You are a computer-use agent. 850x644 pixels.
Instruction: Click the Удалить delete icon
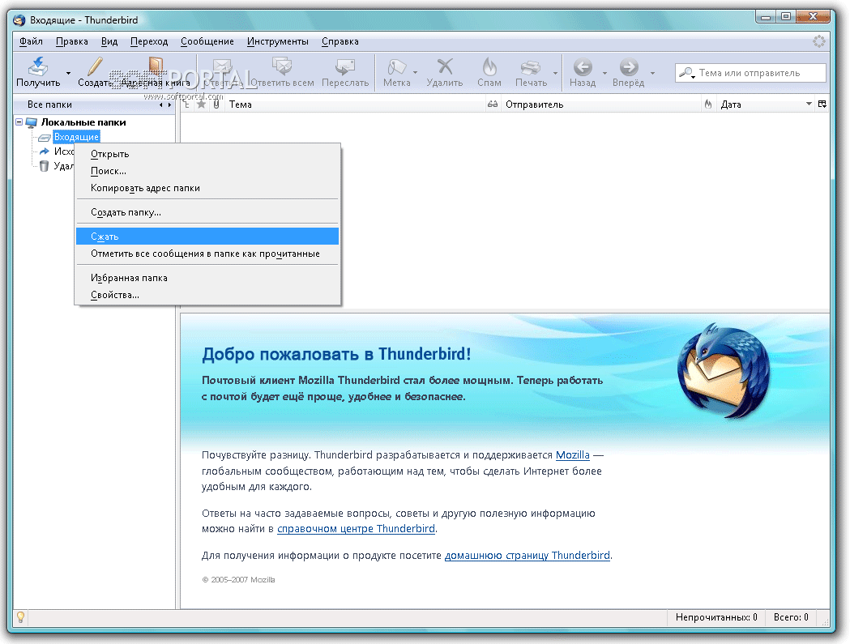pos(445,66)
